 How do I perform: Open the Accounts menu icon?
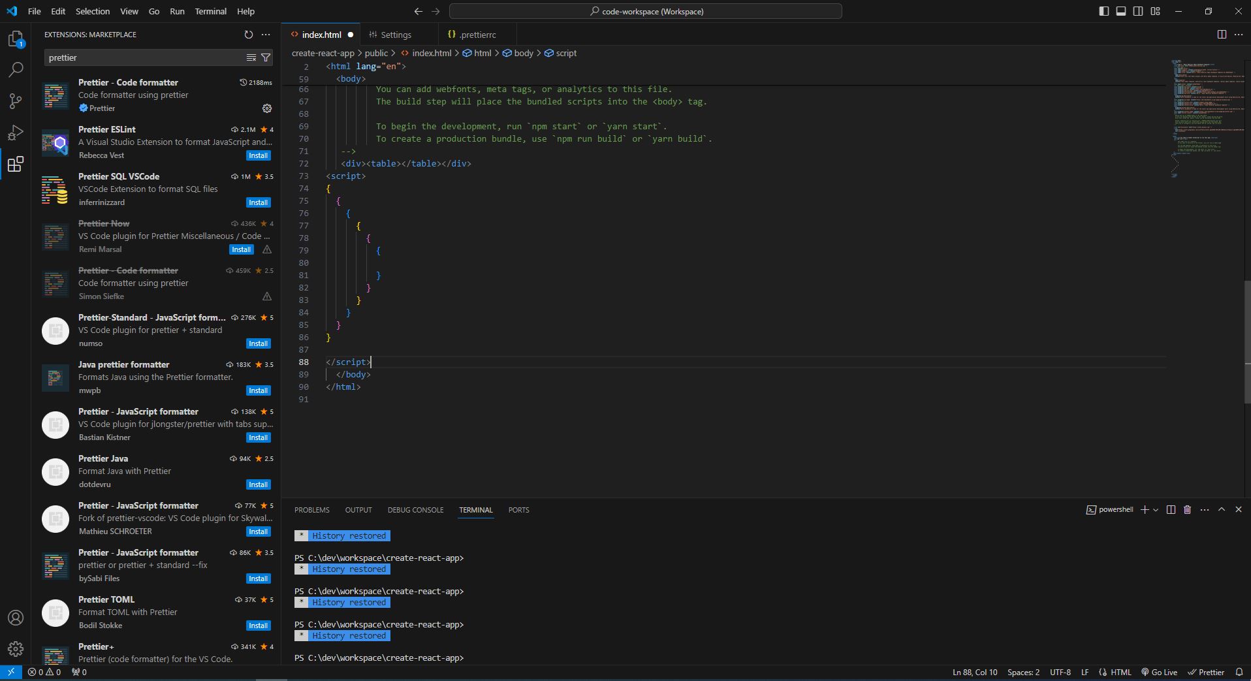pos(16,618)
